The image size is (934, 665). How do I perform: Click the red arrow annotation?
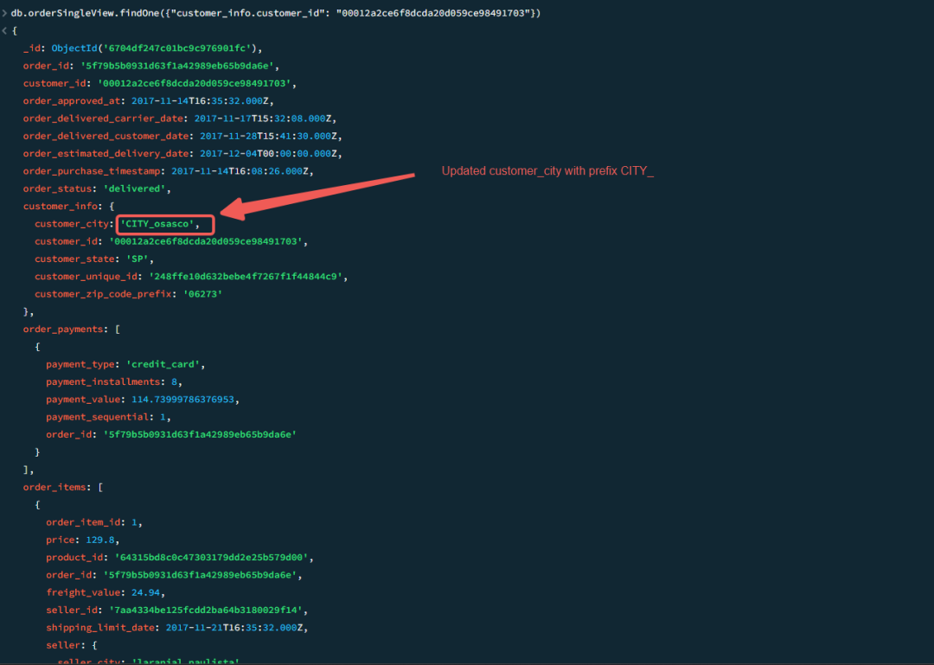pos(317,196)
